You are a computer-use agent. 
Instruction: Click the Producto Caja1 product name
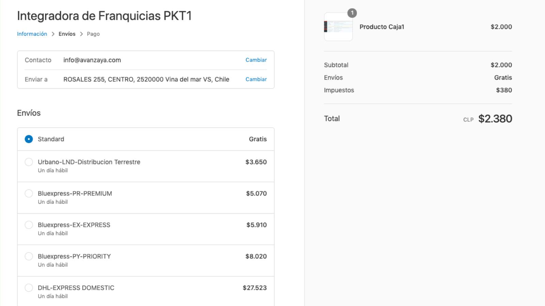tap(381, 27)
